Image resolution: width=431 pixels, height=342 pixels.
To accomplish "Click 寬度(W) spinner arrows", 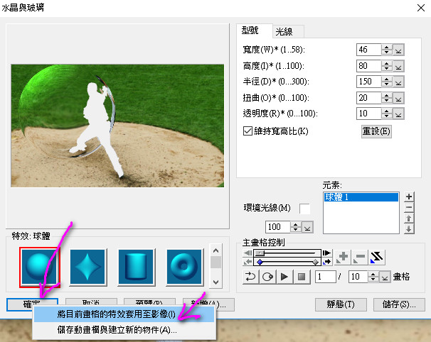I will (x=387, y=50).
